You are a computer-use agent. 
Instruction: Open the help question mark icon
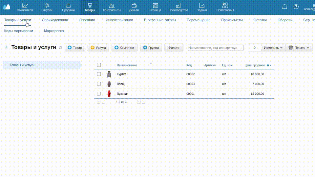[x=296, y=7]
